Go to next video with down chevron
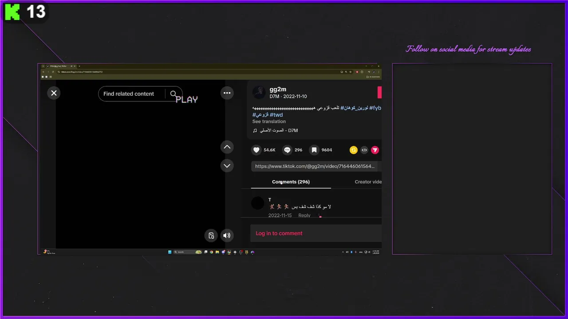 tap(227, 166)
